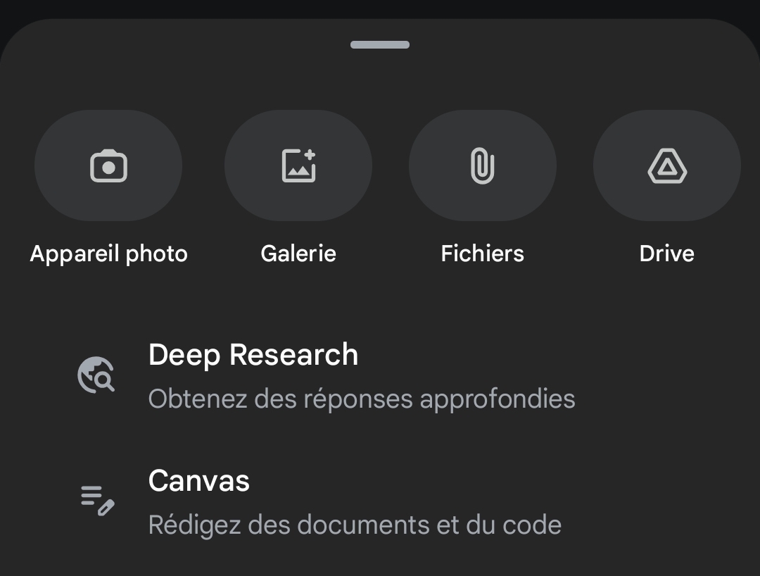Tap the paperclip Fichiers icon
This screenshot has height=576, width=760.
click(483, 166)
